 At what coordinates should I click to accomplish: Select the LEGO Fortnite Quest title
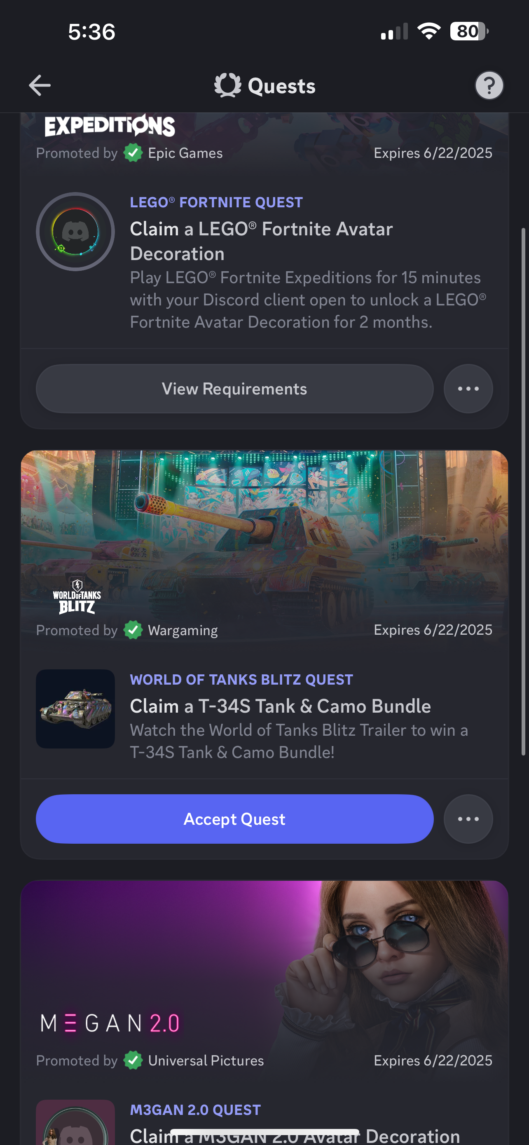point(216,202)
